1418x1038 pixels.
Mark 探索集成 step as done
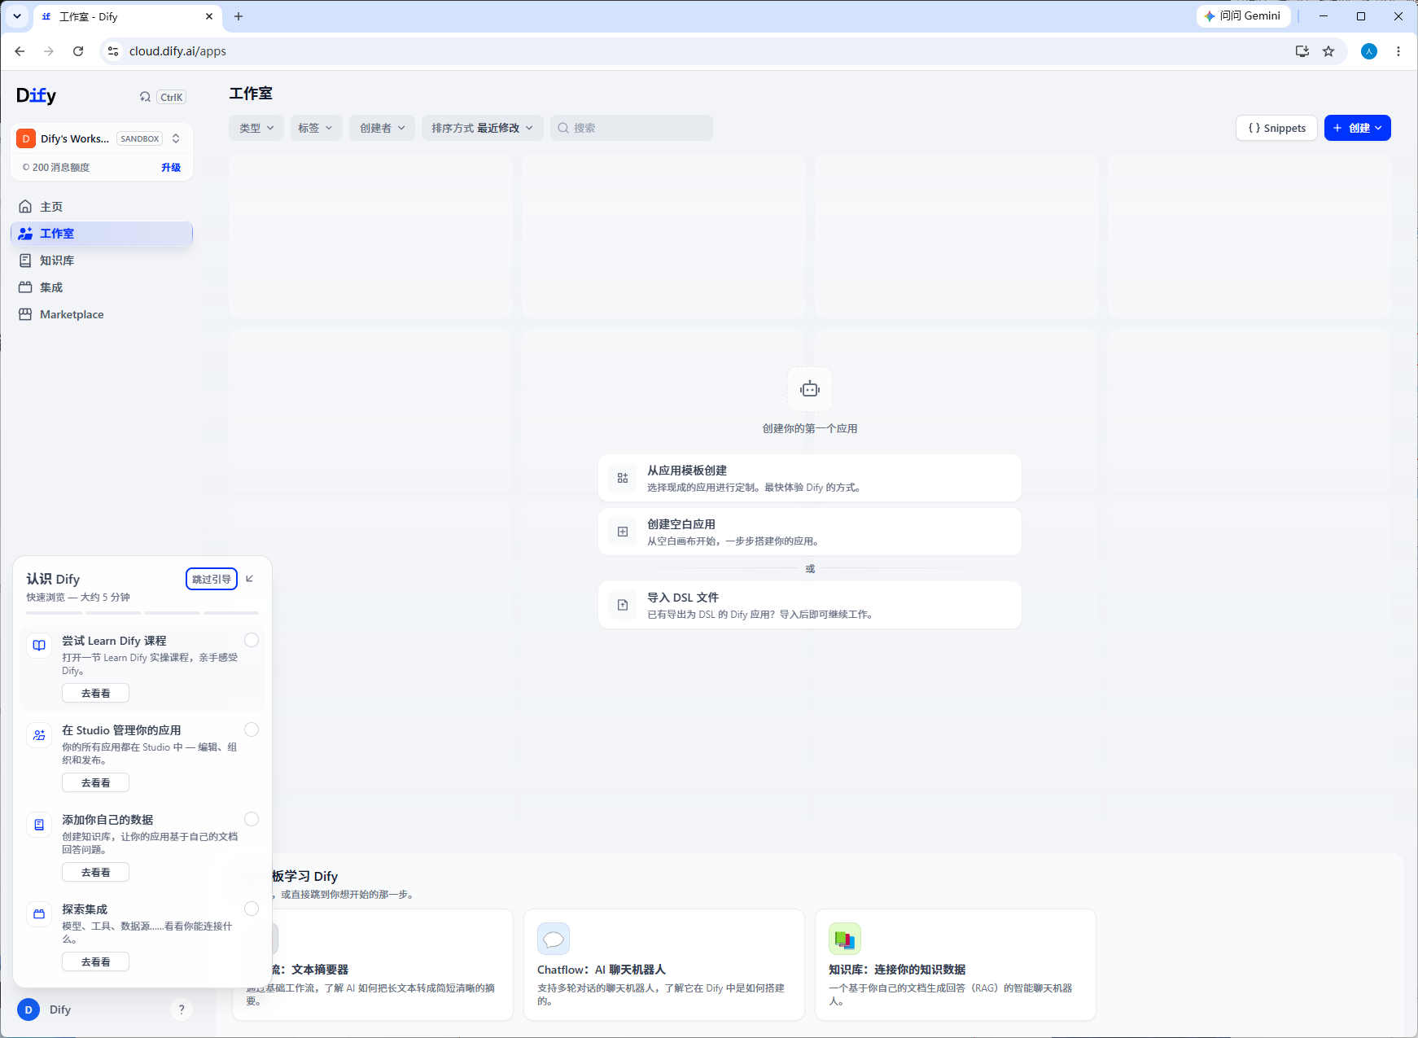[252, 909]
